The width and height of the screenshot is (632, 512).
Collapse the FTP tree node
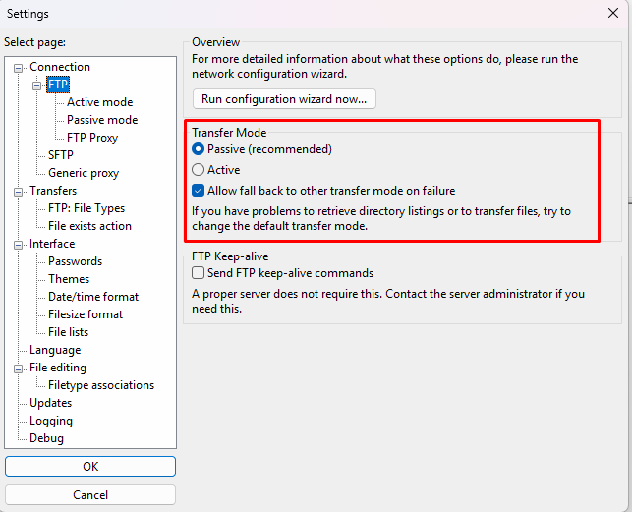point(36,85)
